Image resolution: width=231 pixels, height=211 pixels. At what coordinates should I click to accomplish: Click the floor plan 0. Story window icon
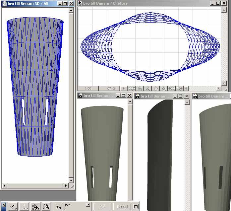[80, 3]
